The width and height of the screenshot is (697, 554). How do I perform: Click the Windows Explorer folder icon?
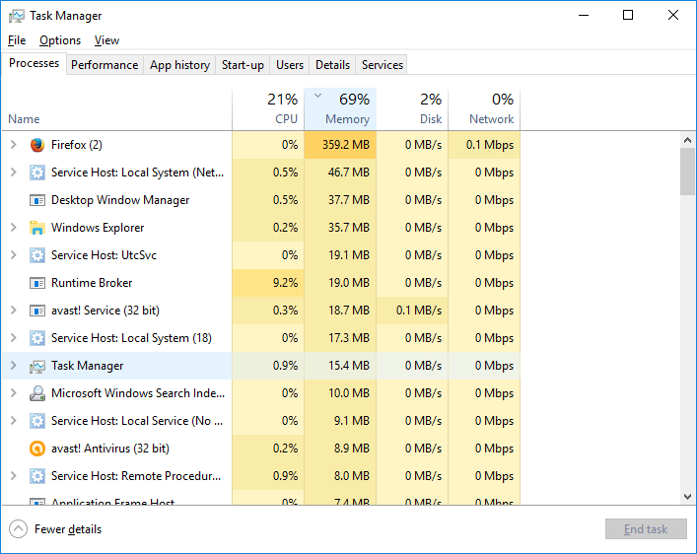click(37, 228)
